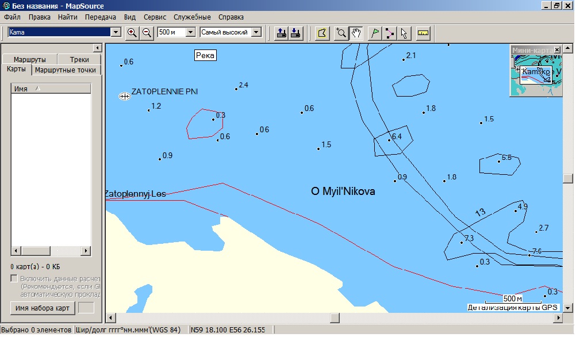This screenshot has width=576, height=337.
Task: Click the mini-map overview thumbnail
Action: point(536,75)
